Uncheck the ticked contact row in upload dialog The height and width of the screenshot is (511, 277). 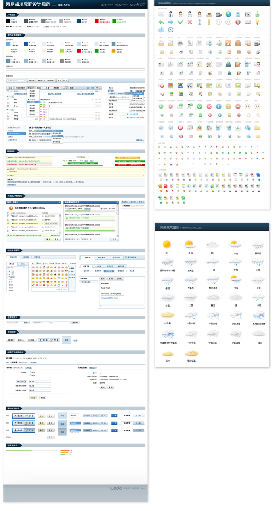[8, 223]
